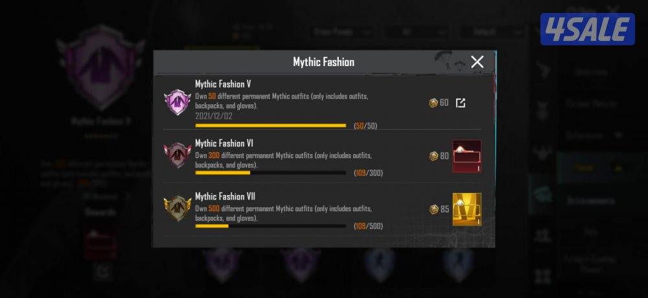Open the red reward crate for Mythic Fashion VI
The image size is (648, 298).
click(467, 156)
